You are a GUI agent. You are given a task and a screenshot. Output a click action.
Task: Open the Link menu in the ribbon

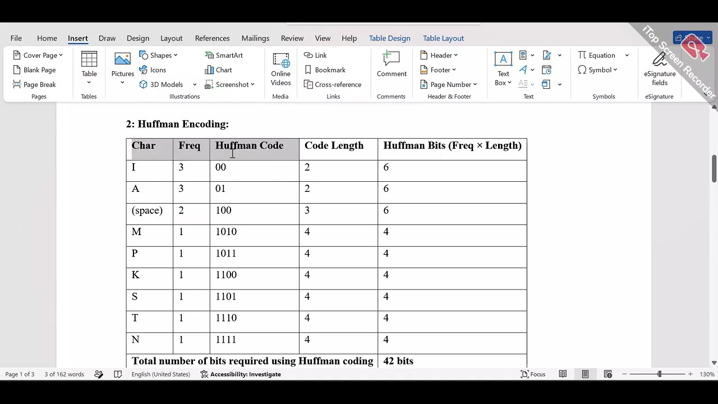coord(315,55)
